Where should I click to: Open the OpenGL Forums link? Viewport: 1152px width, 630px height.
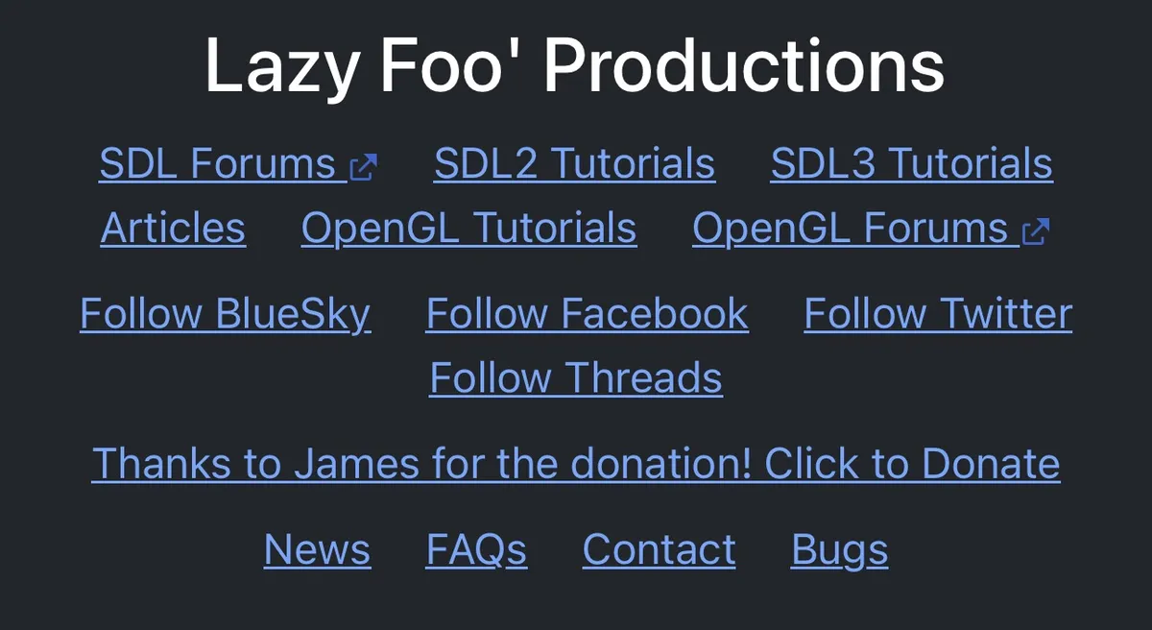[871, 229]
